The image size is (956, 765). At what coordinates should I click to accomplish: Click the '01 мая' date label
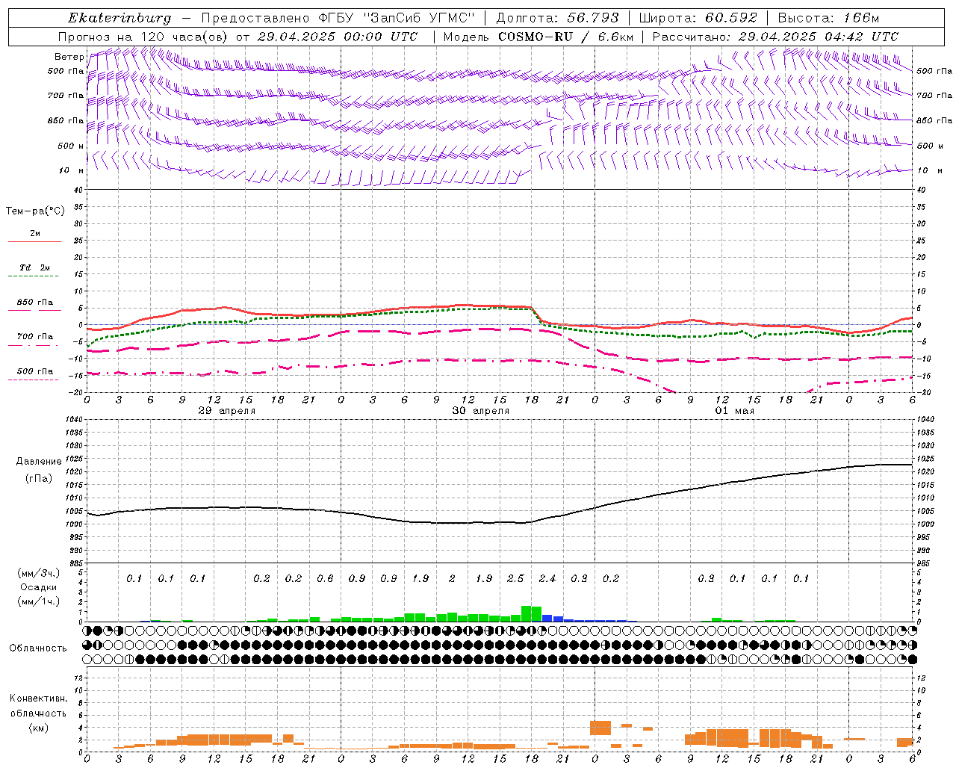pyautogui.click(x=735, y=411)
